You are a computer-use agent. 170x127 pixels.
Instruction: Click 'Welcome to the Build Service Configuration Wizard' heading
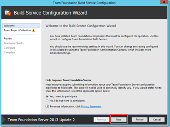[x=81, y=26]
